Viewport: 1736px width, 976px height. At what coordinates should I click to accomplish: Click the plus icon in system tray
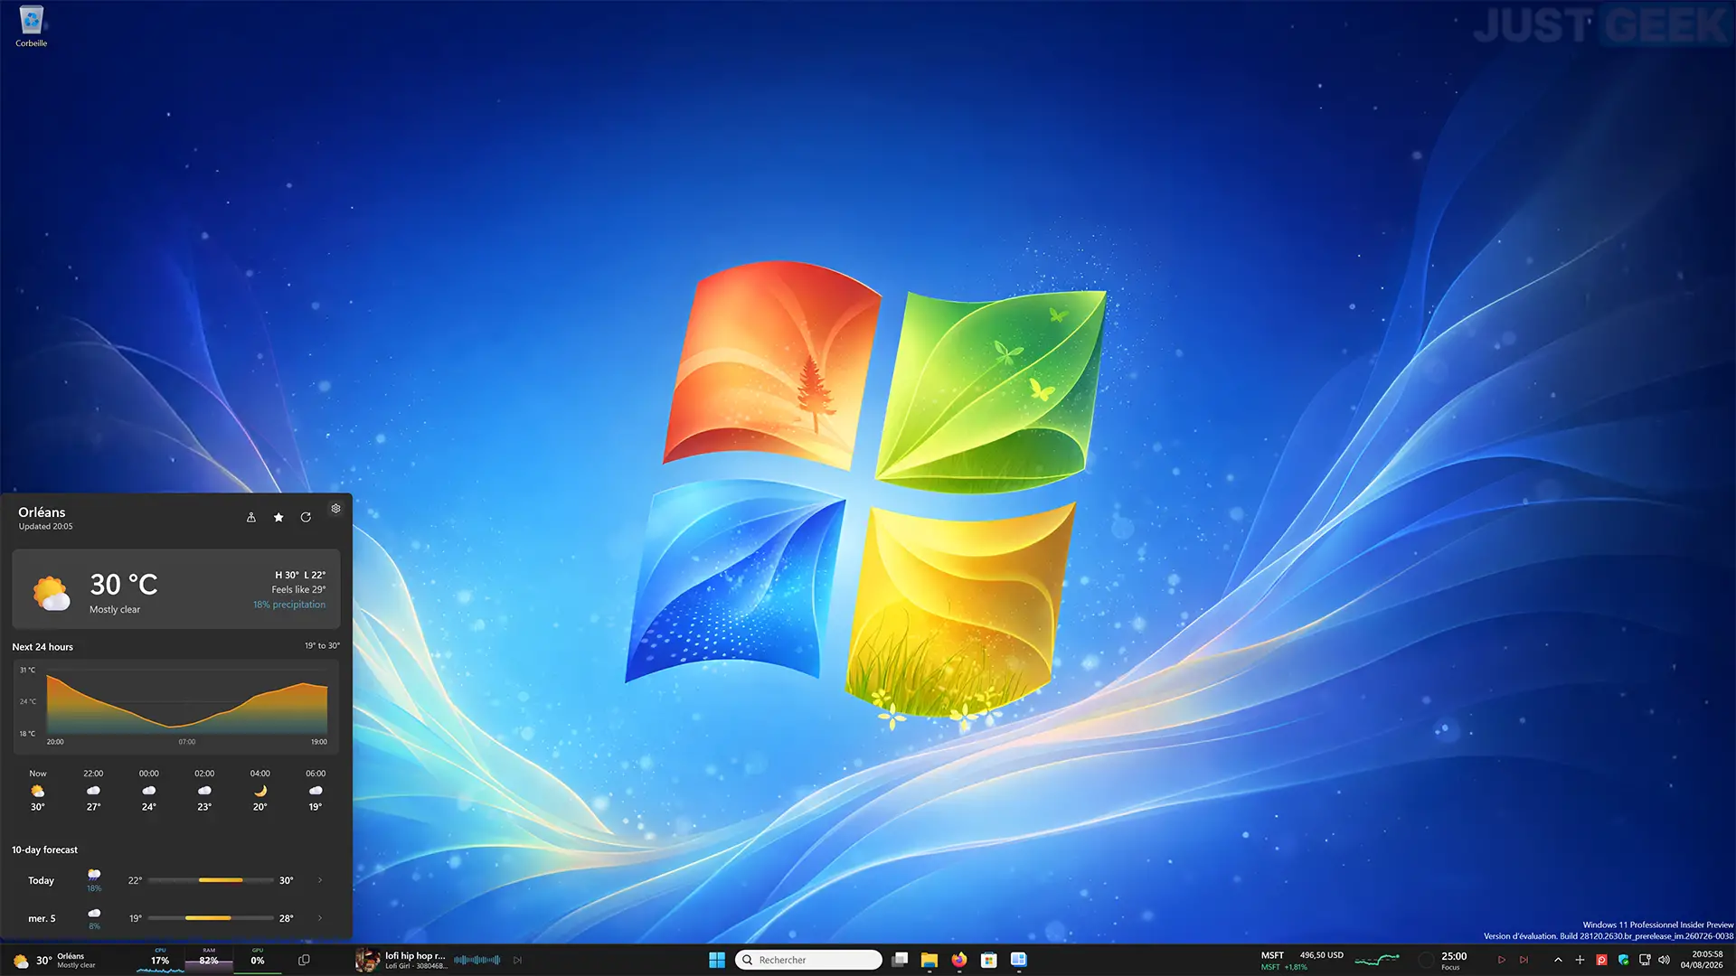[x=1580, y=960]
